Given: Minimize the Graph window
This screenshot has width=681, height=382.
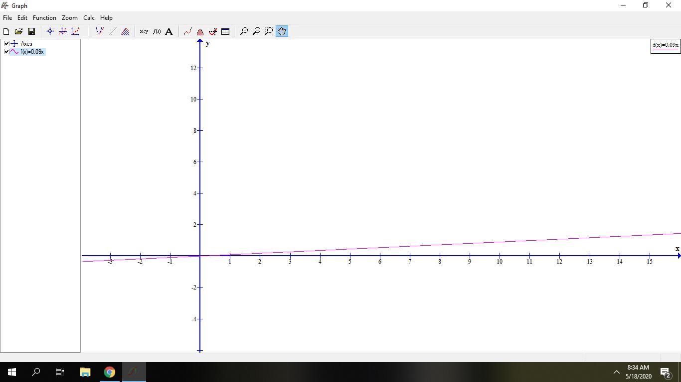Looking at the screenshot, I should click(x=623, y=5).
